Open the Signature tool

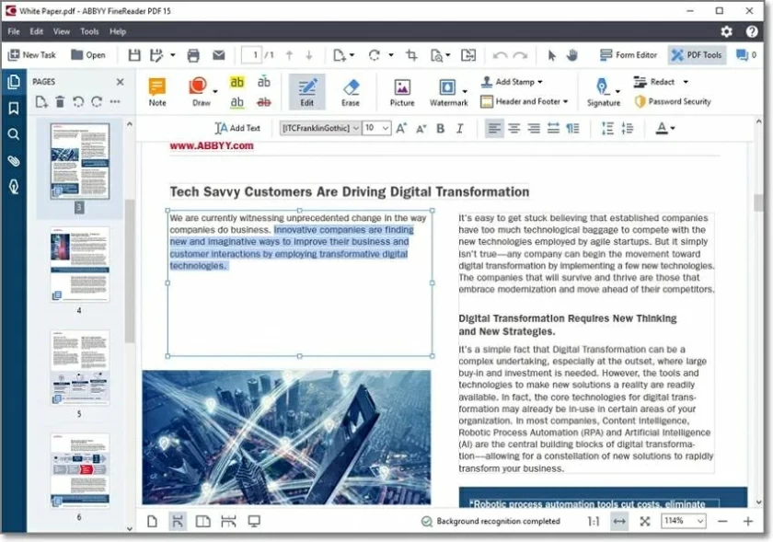tap(603, 91)
